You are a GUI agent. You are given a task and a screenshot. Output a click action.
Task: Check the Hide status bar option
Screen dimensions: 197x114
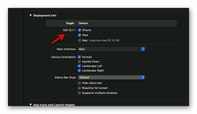coord(80,83)
